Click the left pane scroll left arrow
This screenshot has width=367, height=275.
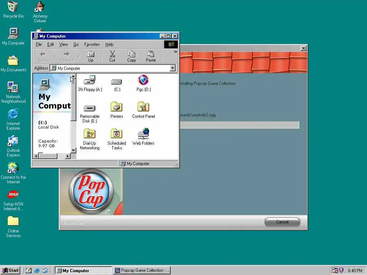coord(36,156)
